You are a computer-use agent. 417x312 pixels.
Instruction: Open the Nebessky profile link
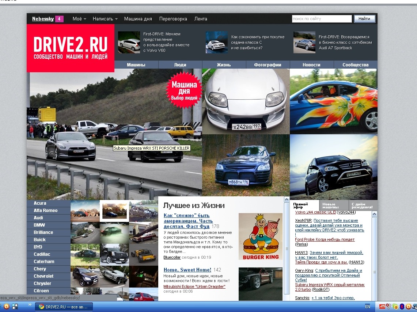[43, 19]
